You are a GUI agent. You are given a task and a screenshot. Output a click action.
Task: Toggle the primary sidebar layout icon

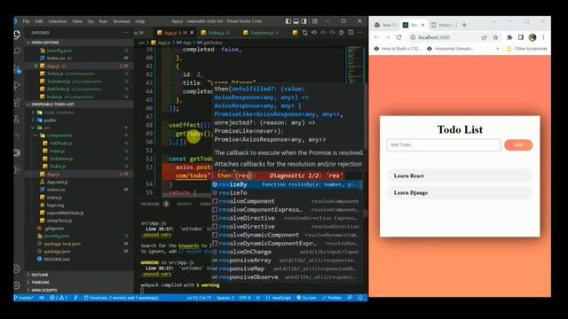pyautogui.click(x=288, y=21)
